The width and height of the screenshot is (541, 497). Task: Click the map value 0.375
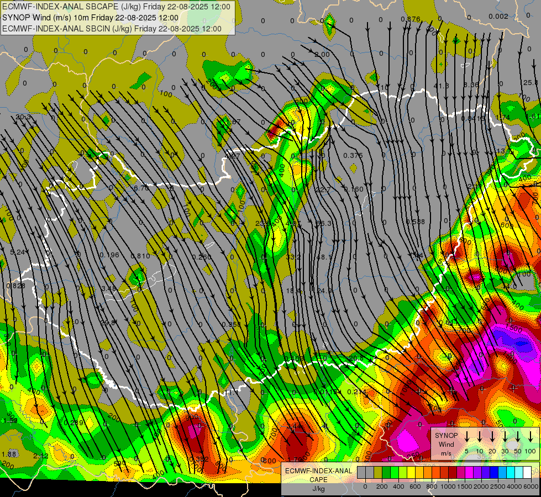(x=353, y=156)
